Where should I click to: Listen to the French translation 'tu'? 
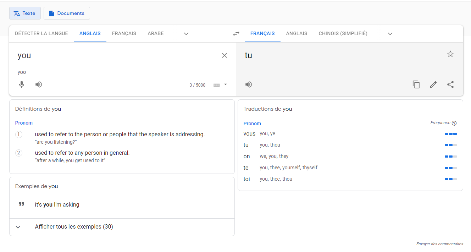coord(249,84)
